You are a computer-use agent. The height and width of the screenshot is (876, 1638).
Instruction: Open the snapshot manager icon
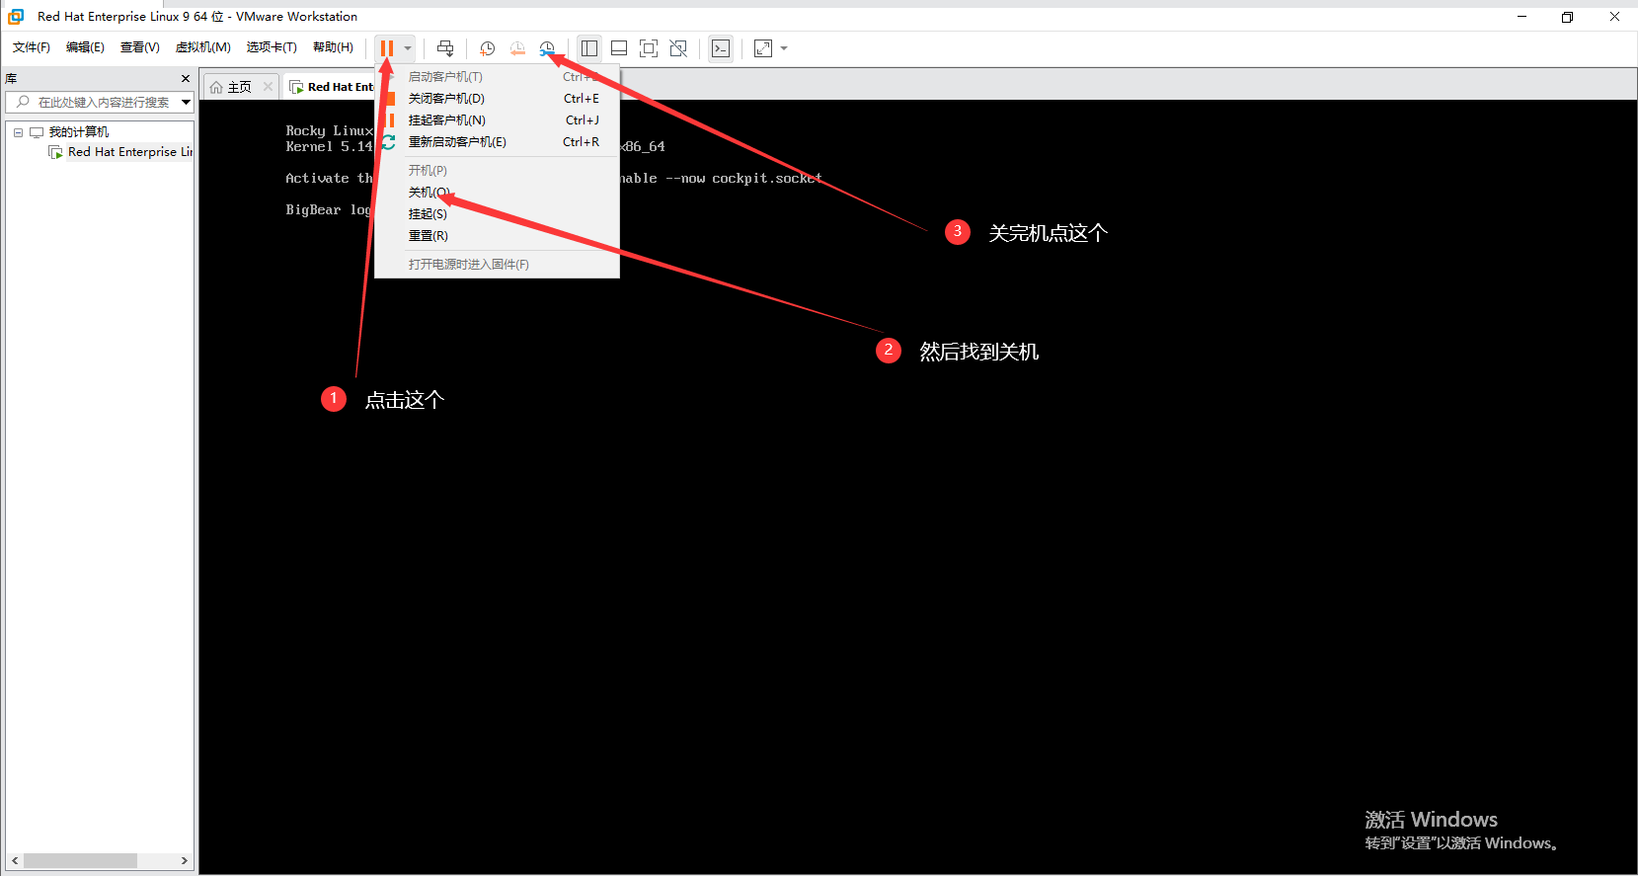click(548, 48)
